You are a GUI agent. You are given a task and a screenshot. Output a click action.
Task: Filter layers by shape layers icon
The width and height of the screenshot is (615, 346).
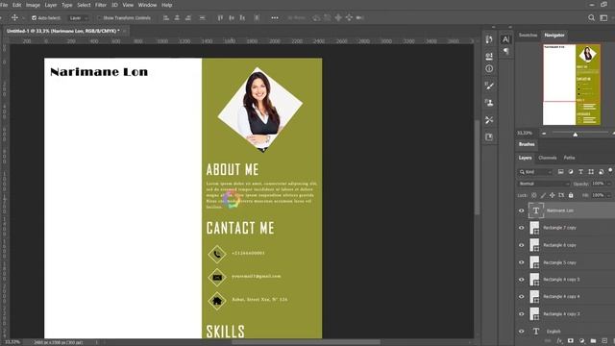(591, 172)
